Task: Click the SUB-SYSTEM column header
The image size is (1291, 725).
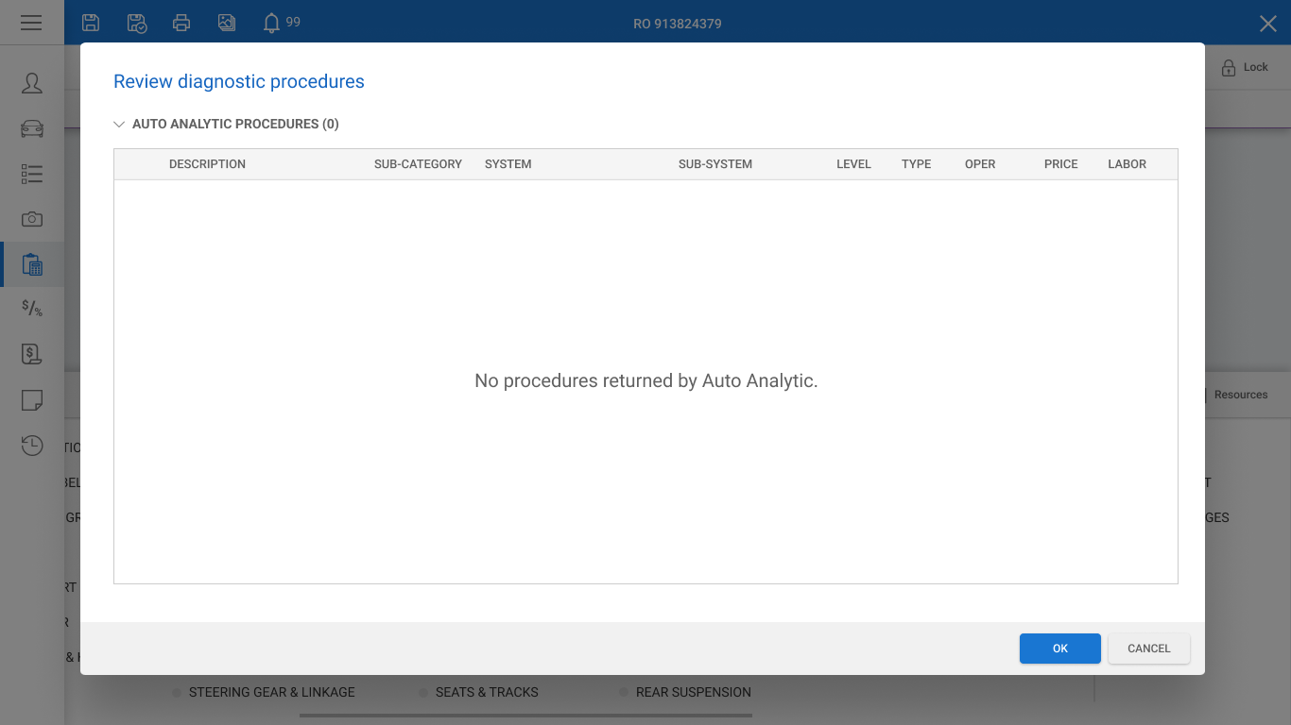Action: pyautogui.click(x=715, y=164)
